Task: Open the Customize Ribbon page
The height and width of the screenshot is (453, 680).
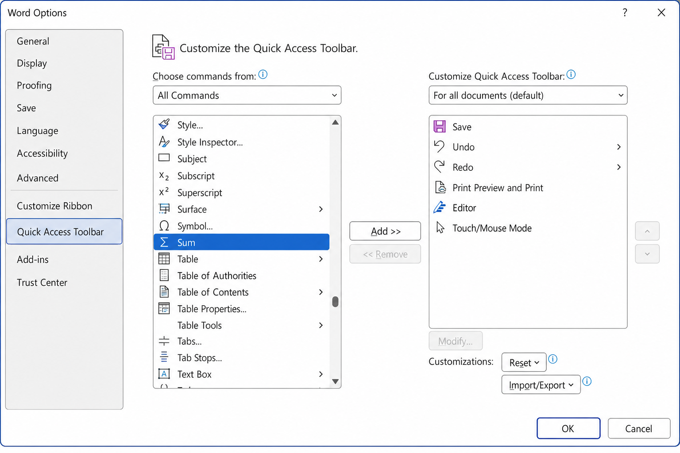Action: (x=64, y=206)
